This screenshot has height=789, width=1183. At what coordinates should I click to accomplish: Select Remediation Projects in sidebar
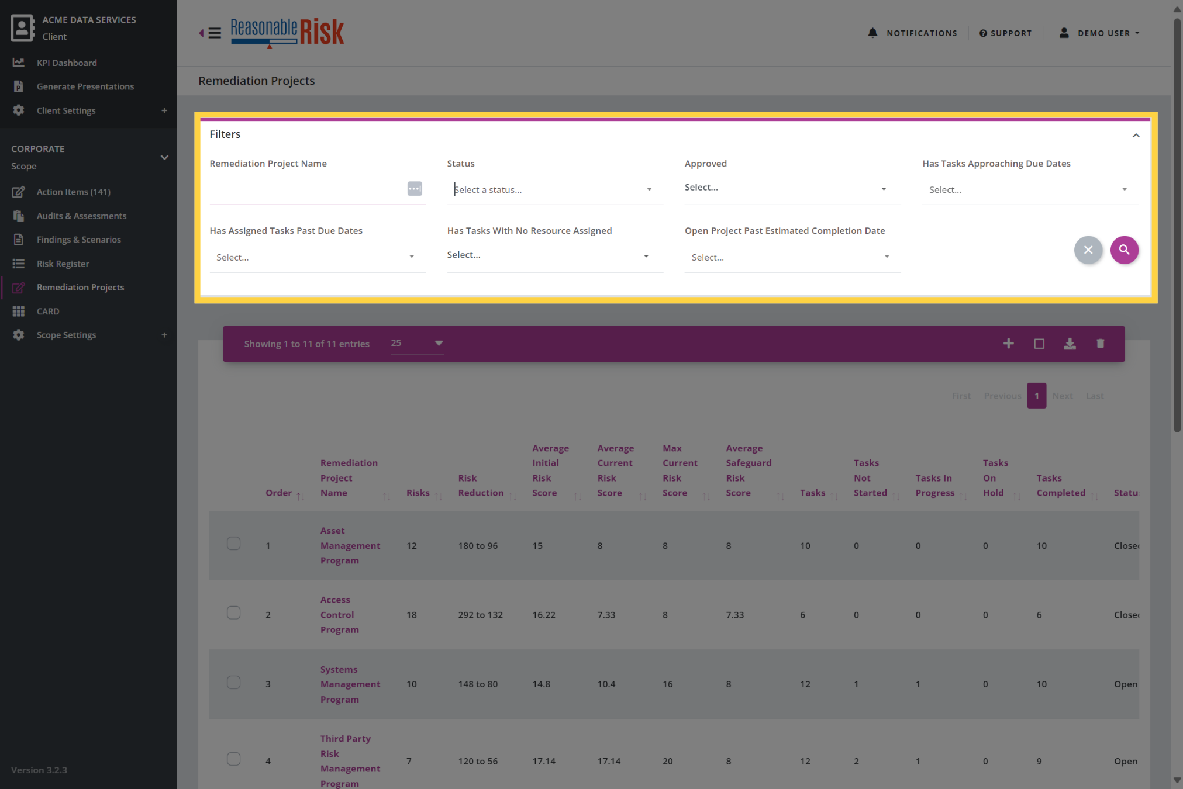[x=80, y=287]
